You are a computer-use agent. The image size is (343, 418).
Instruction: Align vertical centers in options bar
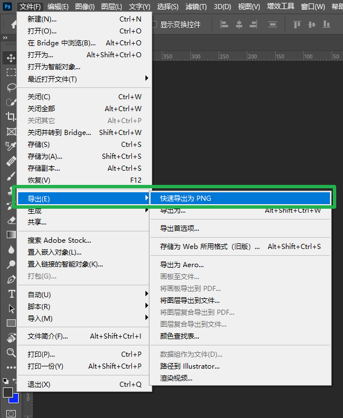(x=312, y=24)
